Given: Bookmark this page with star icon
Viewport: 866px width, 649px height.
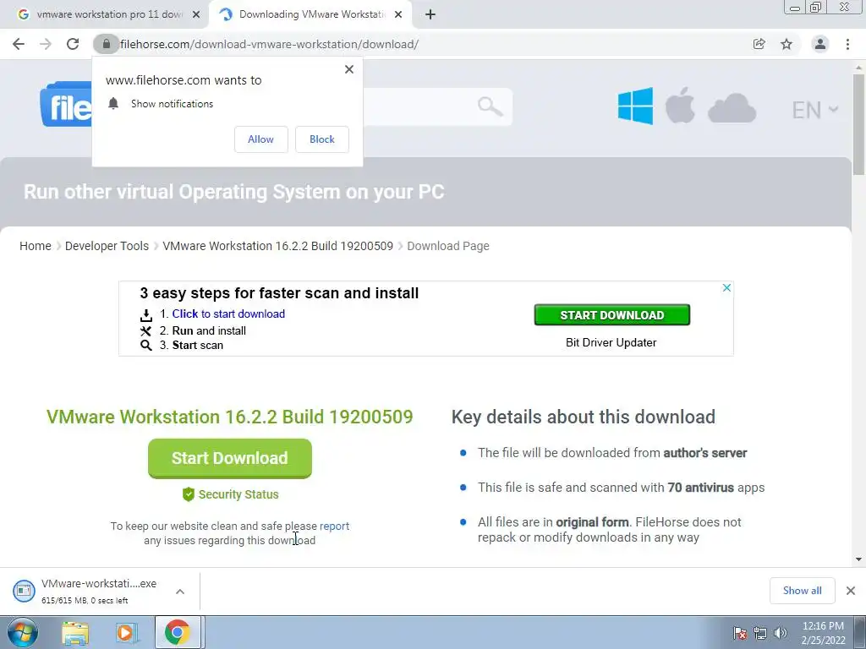Looking at the screenshot, I should pos(787,44).
